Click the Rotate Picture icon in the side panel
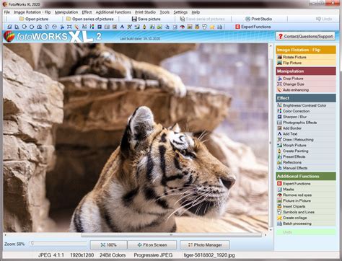Screen dimensions: 342x261 click(279, 57)
